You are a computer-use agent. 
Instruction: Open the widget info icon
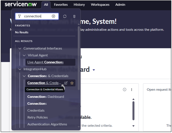pyautogui.click(x=124, y=90)
